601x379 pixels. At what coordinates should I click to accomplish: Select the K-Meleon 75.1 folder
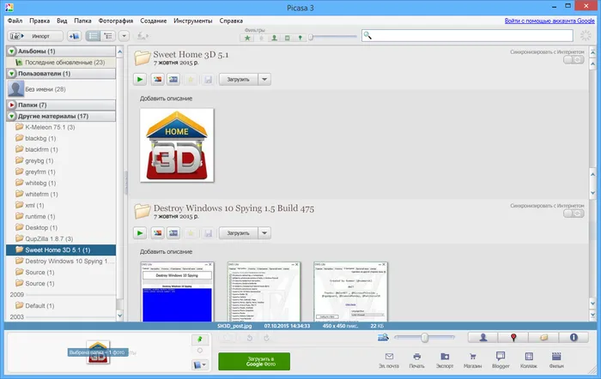coord(61,127)
